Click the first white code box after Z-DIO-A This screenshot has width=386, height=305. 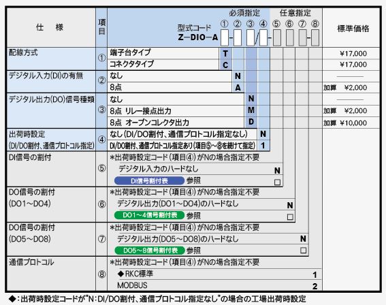point(224,37)
